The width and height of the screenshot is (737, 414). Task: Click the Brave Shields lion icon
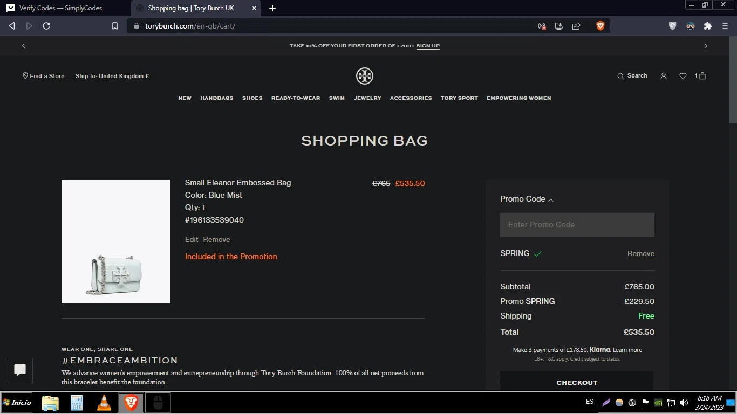pyautogui.click(x=600, y=26)
